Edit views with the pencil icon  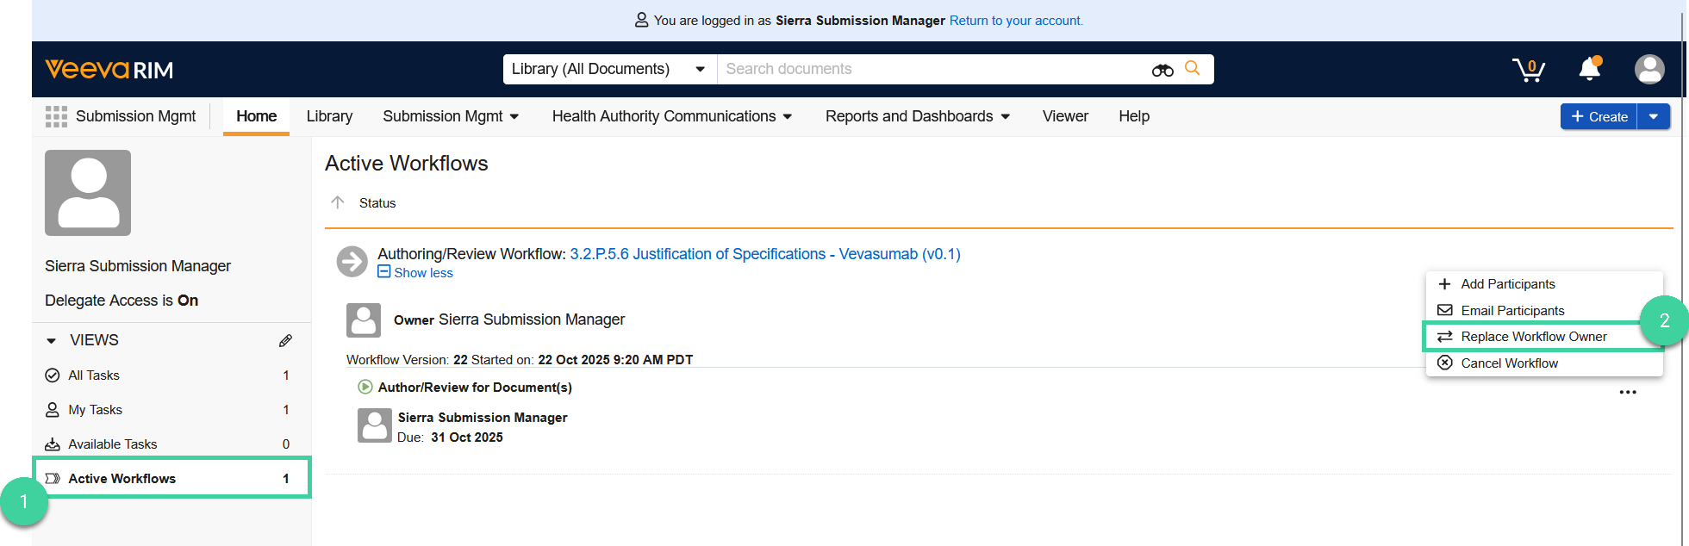[x=285, y=341]
